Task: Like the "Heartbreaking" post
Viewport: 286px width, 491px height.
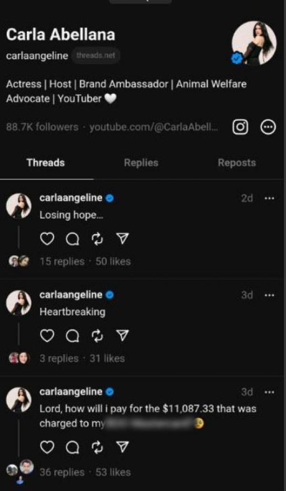Action: click(47, 336)
